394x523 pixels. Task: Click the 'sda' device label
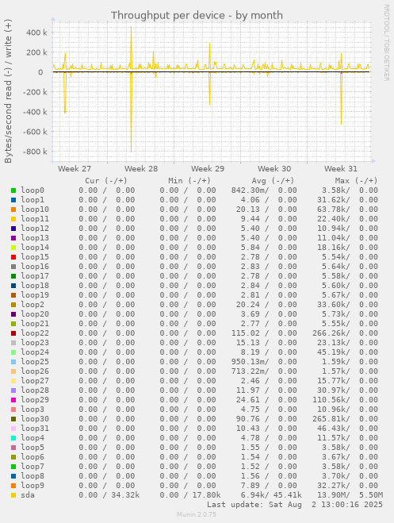28,495
